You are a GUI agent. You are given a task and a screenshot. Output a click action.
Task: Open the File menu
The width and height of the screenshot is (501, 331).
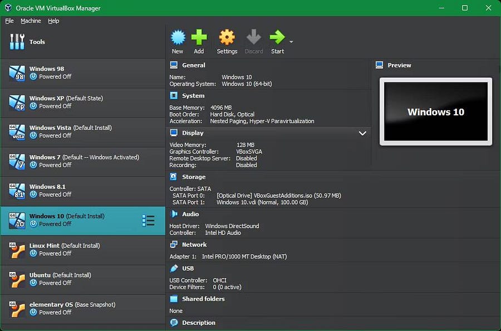(x=9, y=21)
